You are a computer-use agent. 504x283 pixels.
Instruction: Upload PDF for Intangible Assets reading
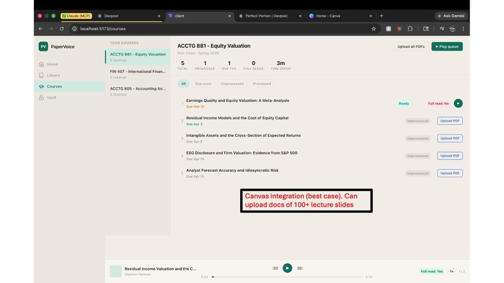point(450,138)
